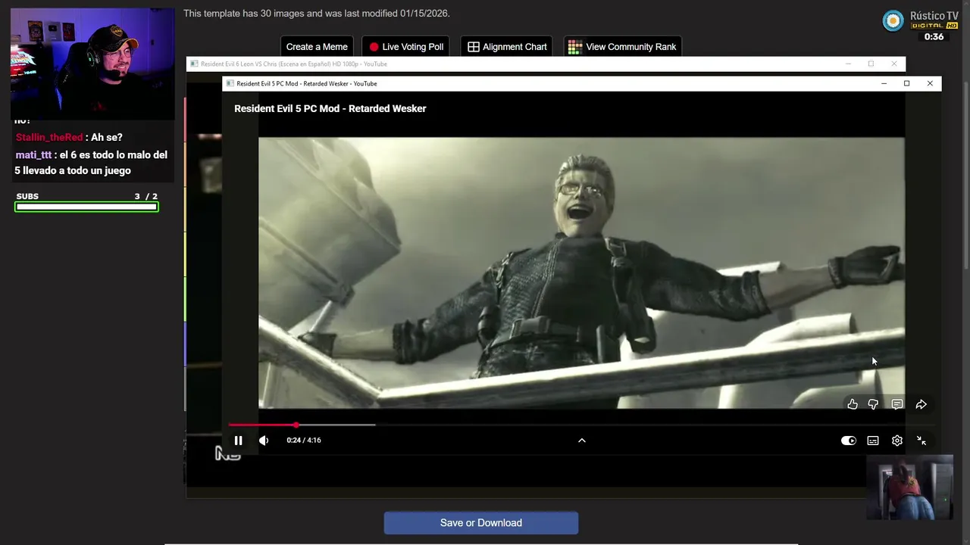Maximize the Retarded Wesker YouTube window
The height and width of the screenshot is (545, 970).
(906, 83)
